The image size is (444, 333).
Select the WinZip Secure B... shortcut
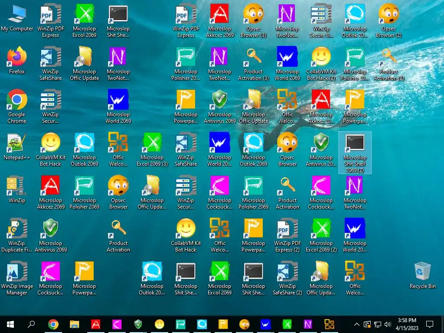coord(321,20)
